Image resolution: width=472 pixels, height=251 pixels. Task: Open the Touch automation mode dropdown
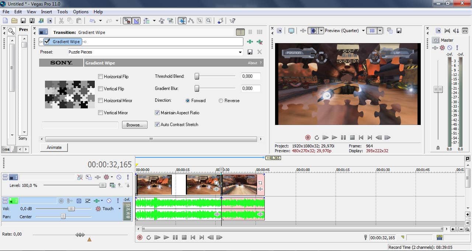pyautogui.click(x=119, y=209)
